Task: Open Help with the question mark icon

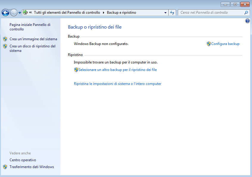Action: click(x=247, y=21)
